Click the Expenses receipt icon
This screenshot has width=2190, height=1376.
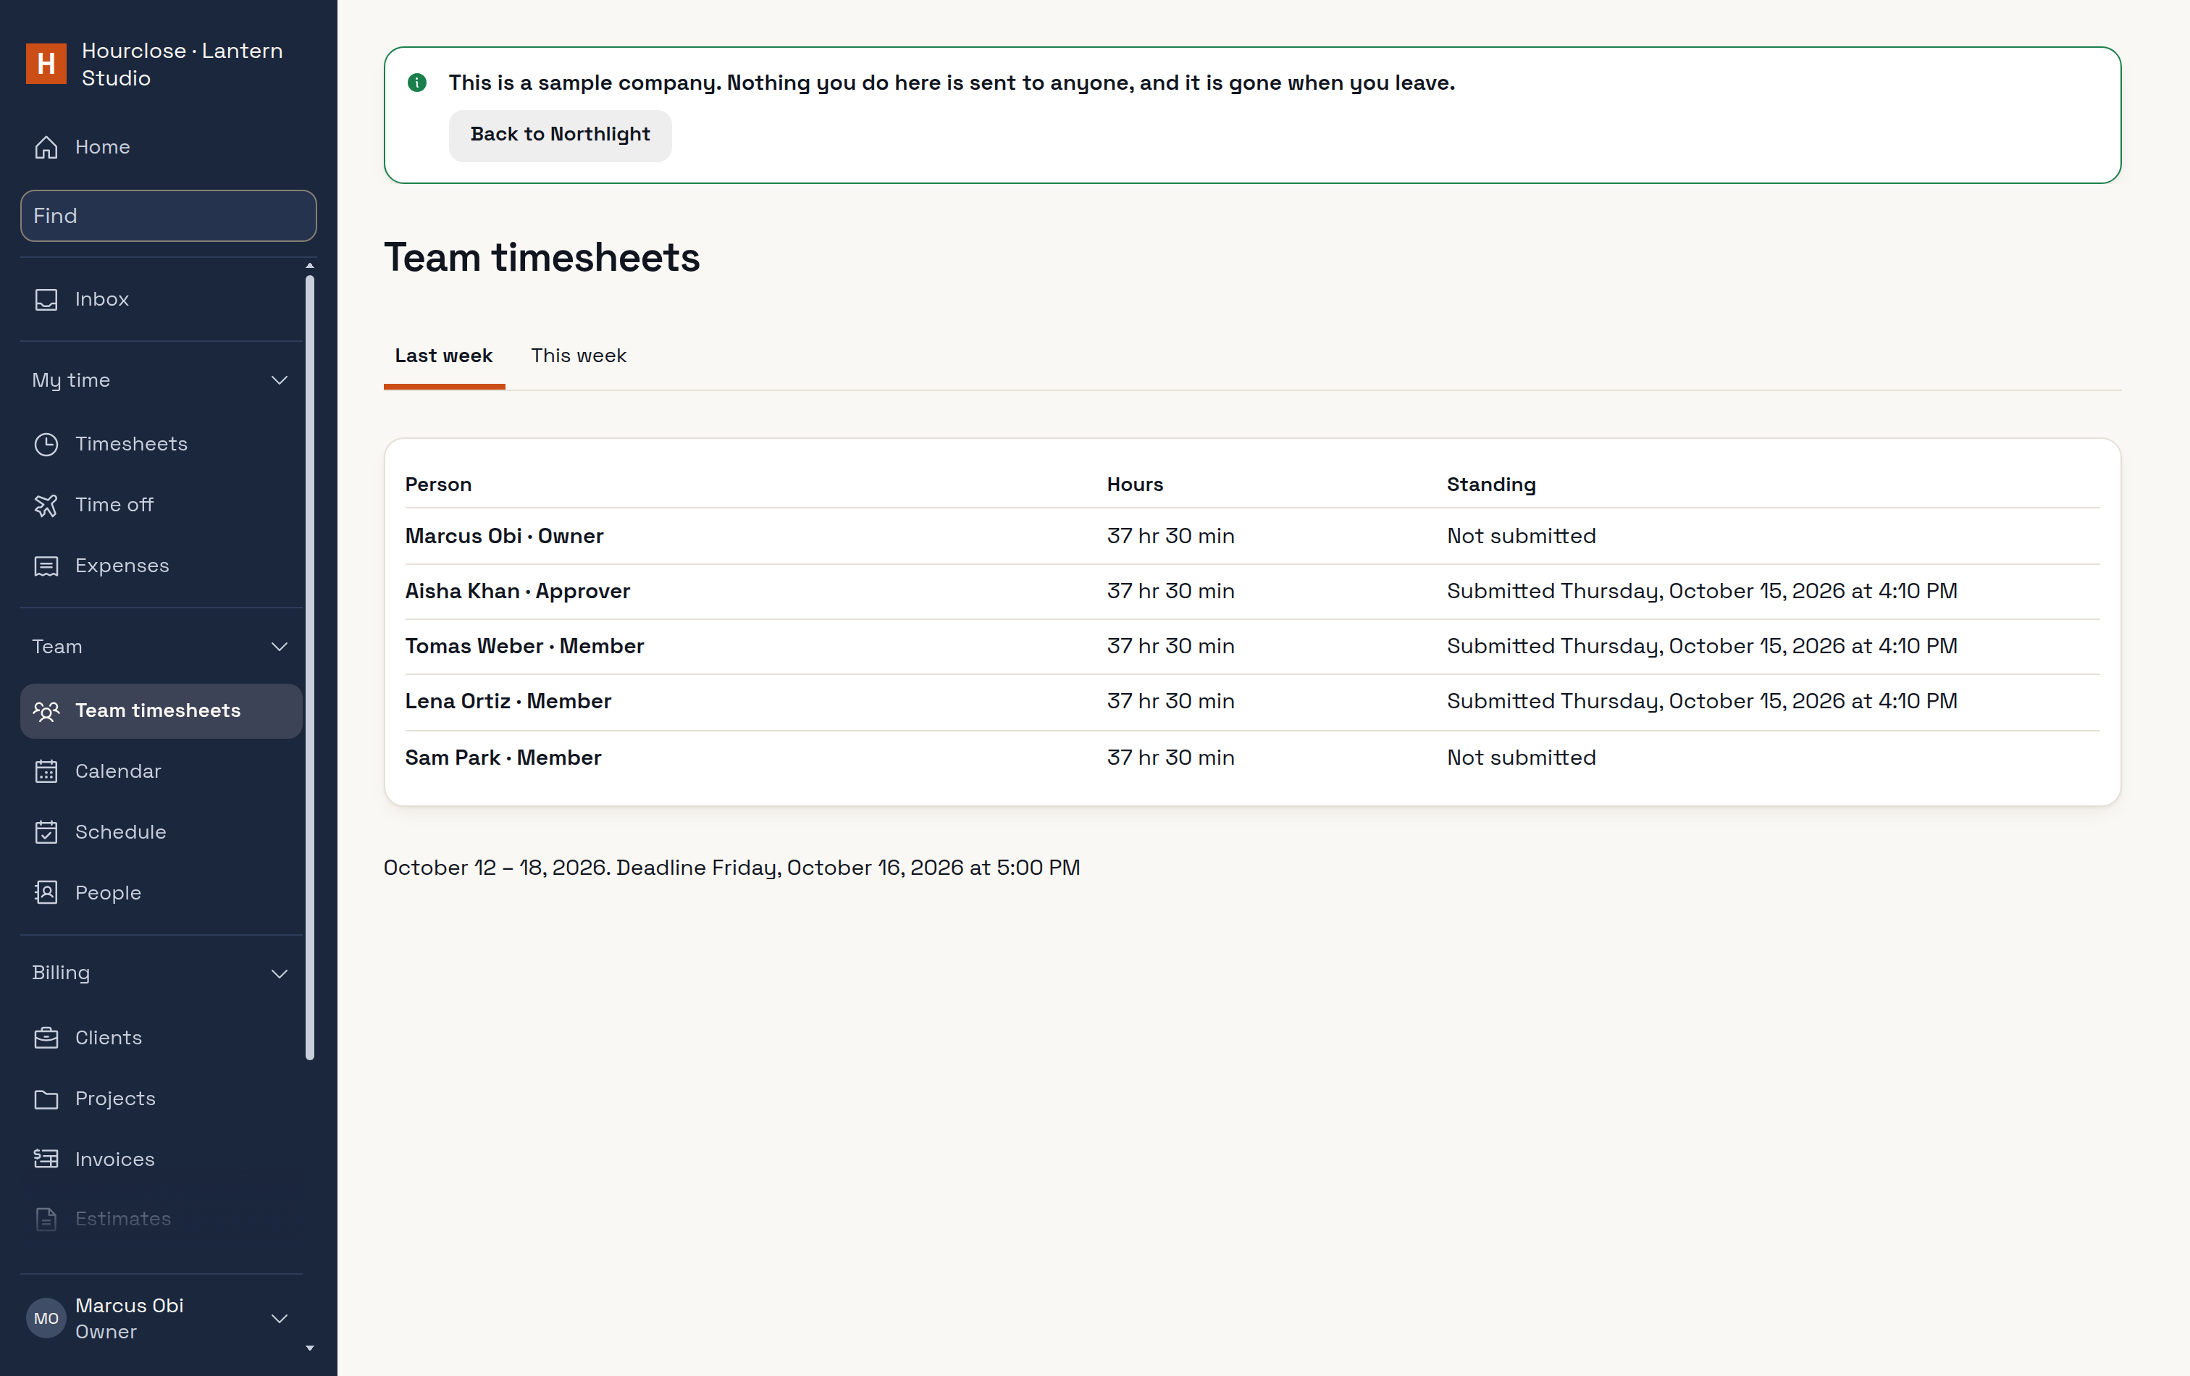46,566
